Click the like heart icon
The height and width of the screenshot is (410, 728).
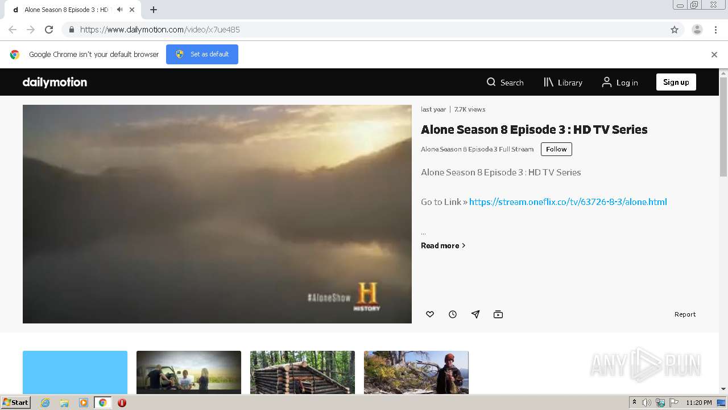click(x=430, y=314)
